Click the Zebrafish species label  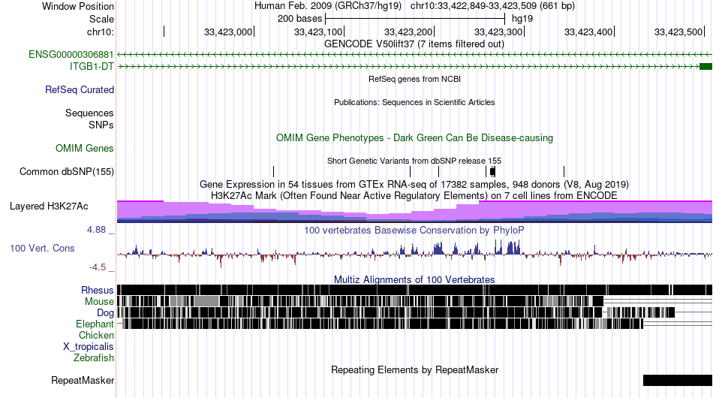(94, 358)
